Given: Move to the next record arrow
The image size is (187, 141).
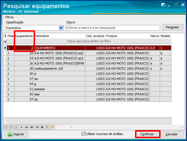Looking at the screenshot, I should tap(22, 127).
